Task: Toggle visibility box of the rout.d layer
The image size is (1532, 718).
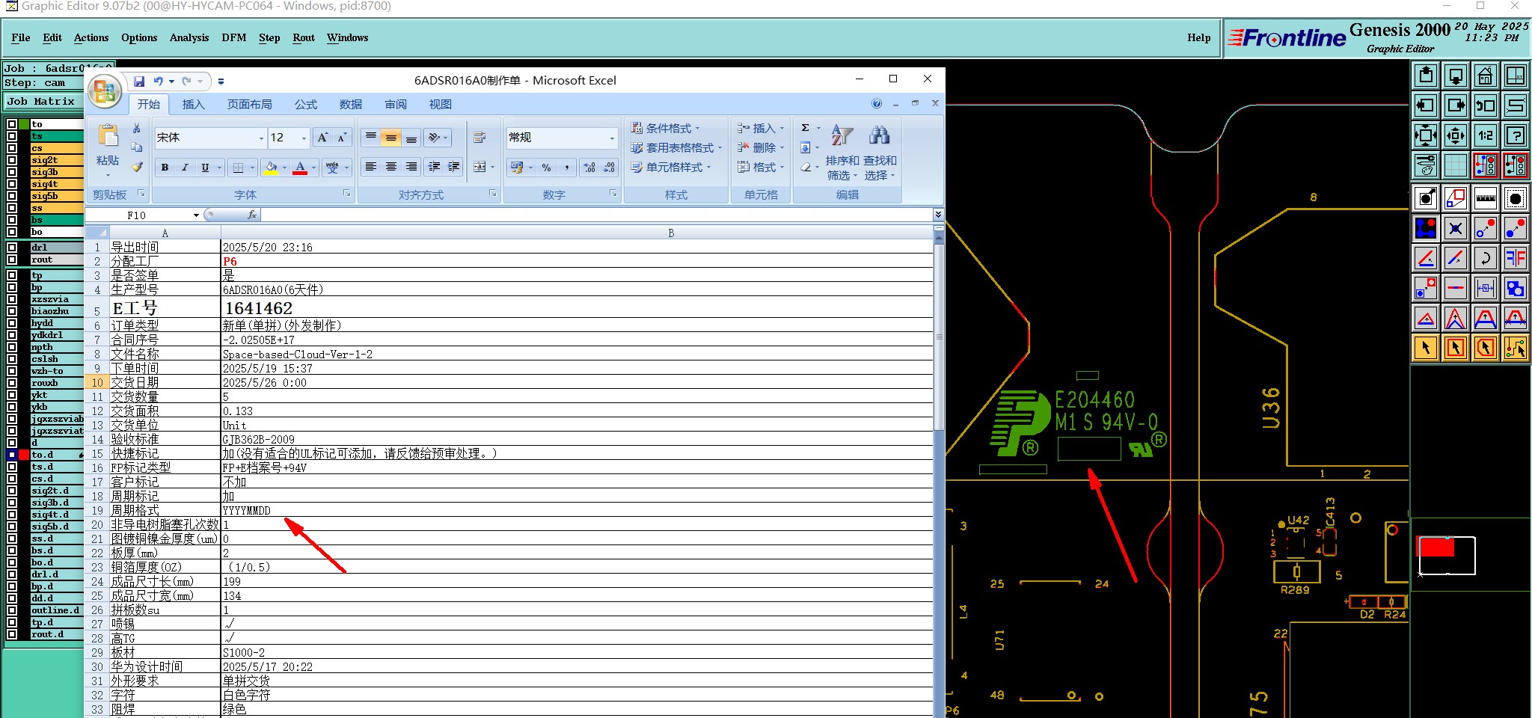Action: pyautogui.click(x=12, y=634)
